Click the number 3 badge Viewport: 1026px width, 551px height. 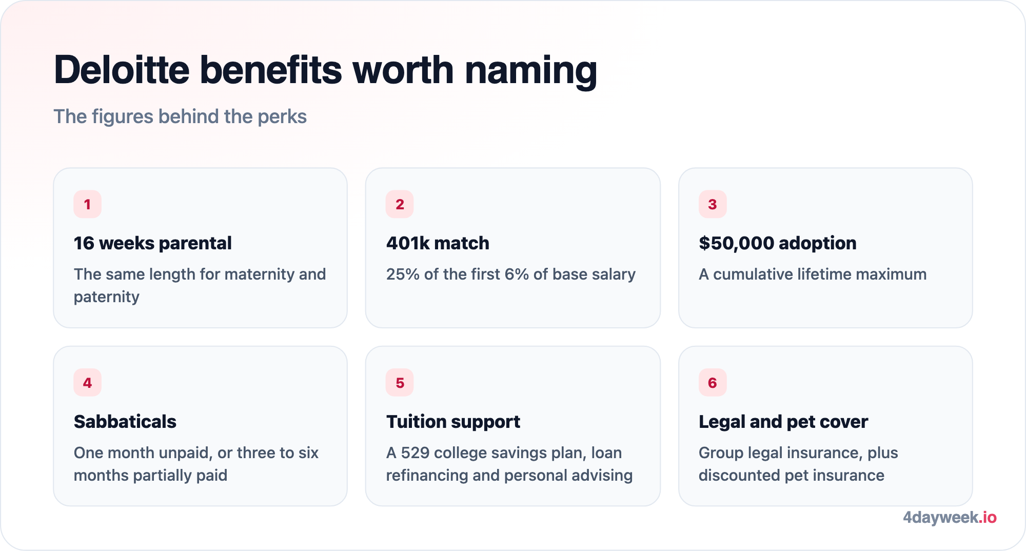(x=713, y=204)
